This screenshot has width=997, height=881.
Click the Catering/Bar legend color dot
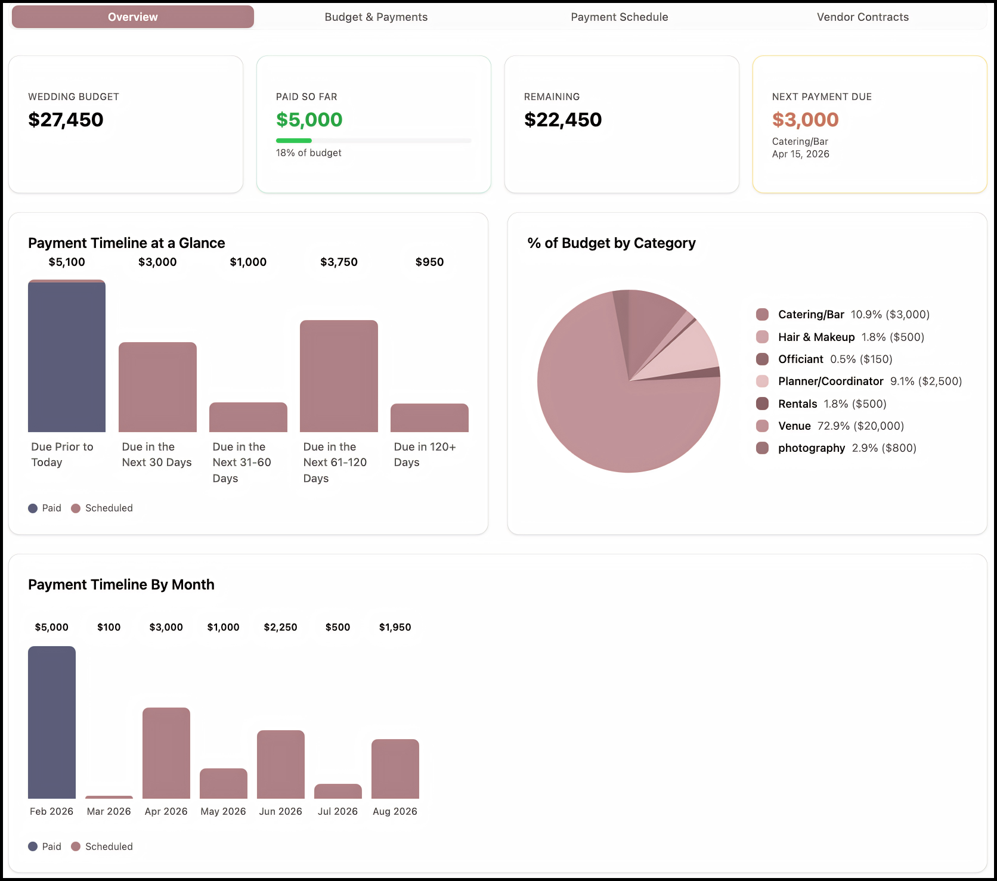(x=762, y=314)
